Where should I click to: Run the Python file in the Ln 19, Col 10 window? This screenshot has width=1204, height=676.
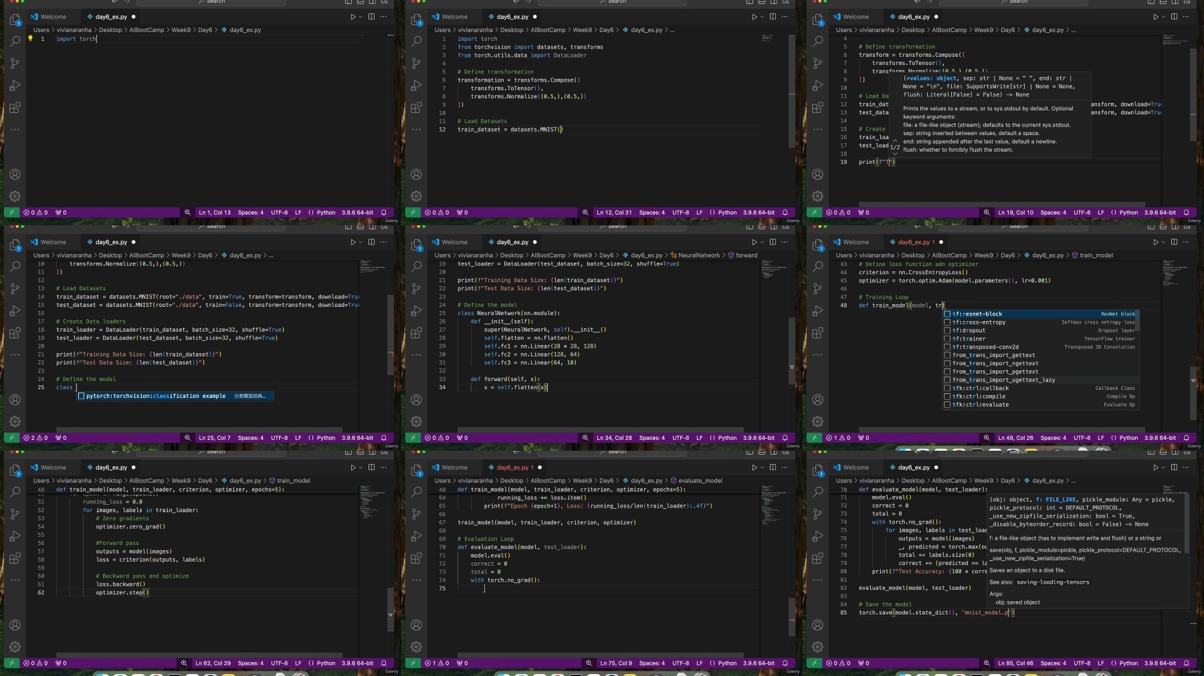point(1155,17)
